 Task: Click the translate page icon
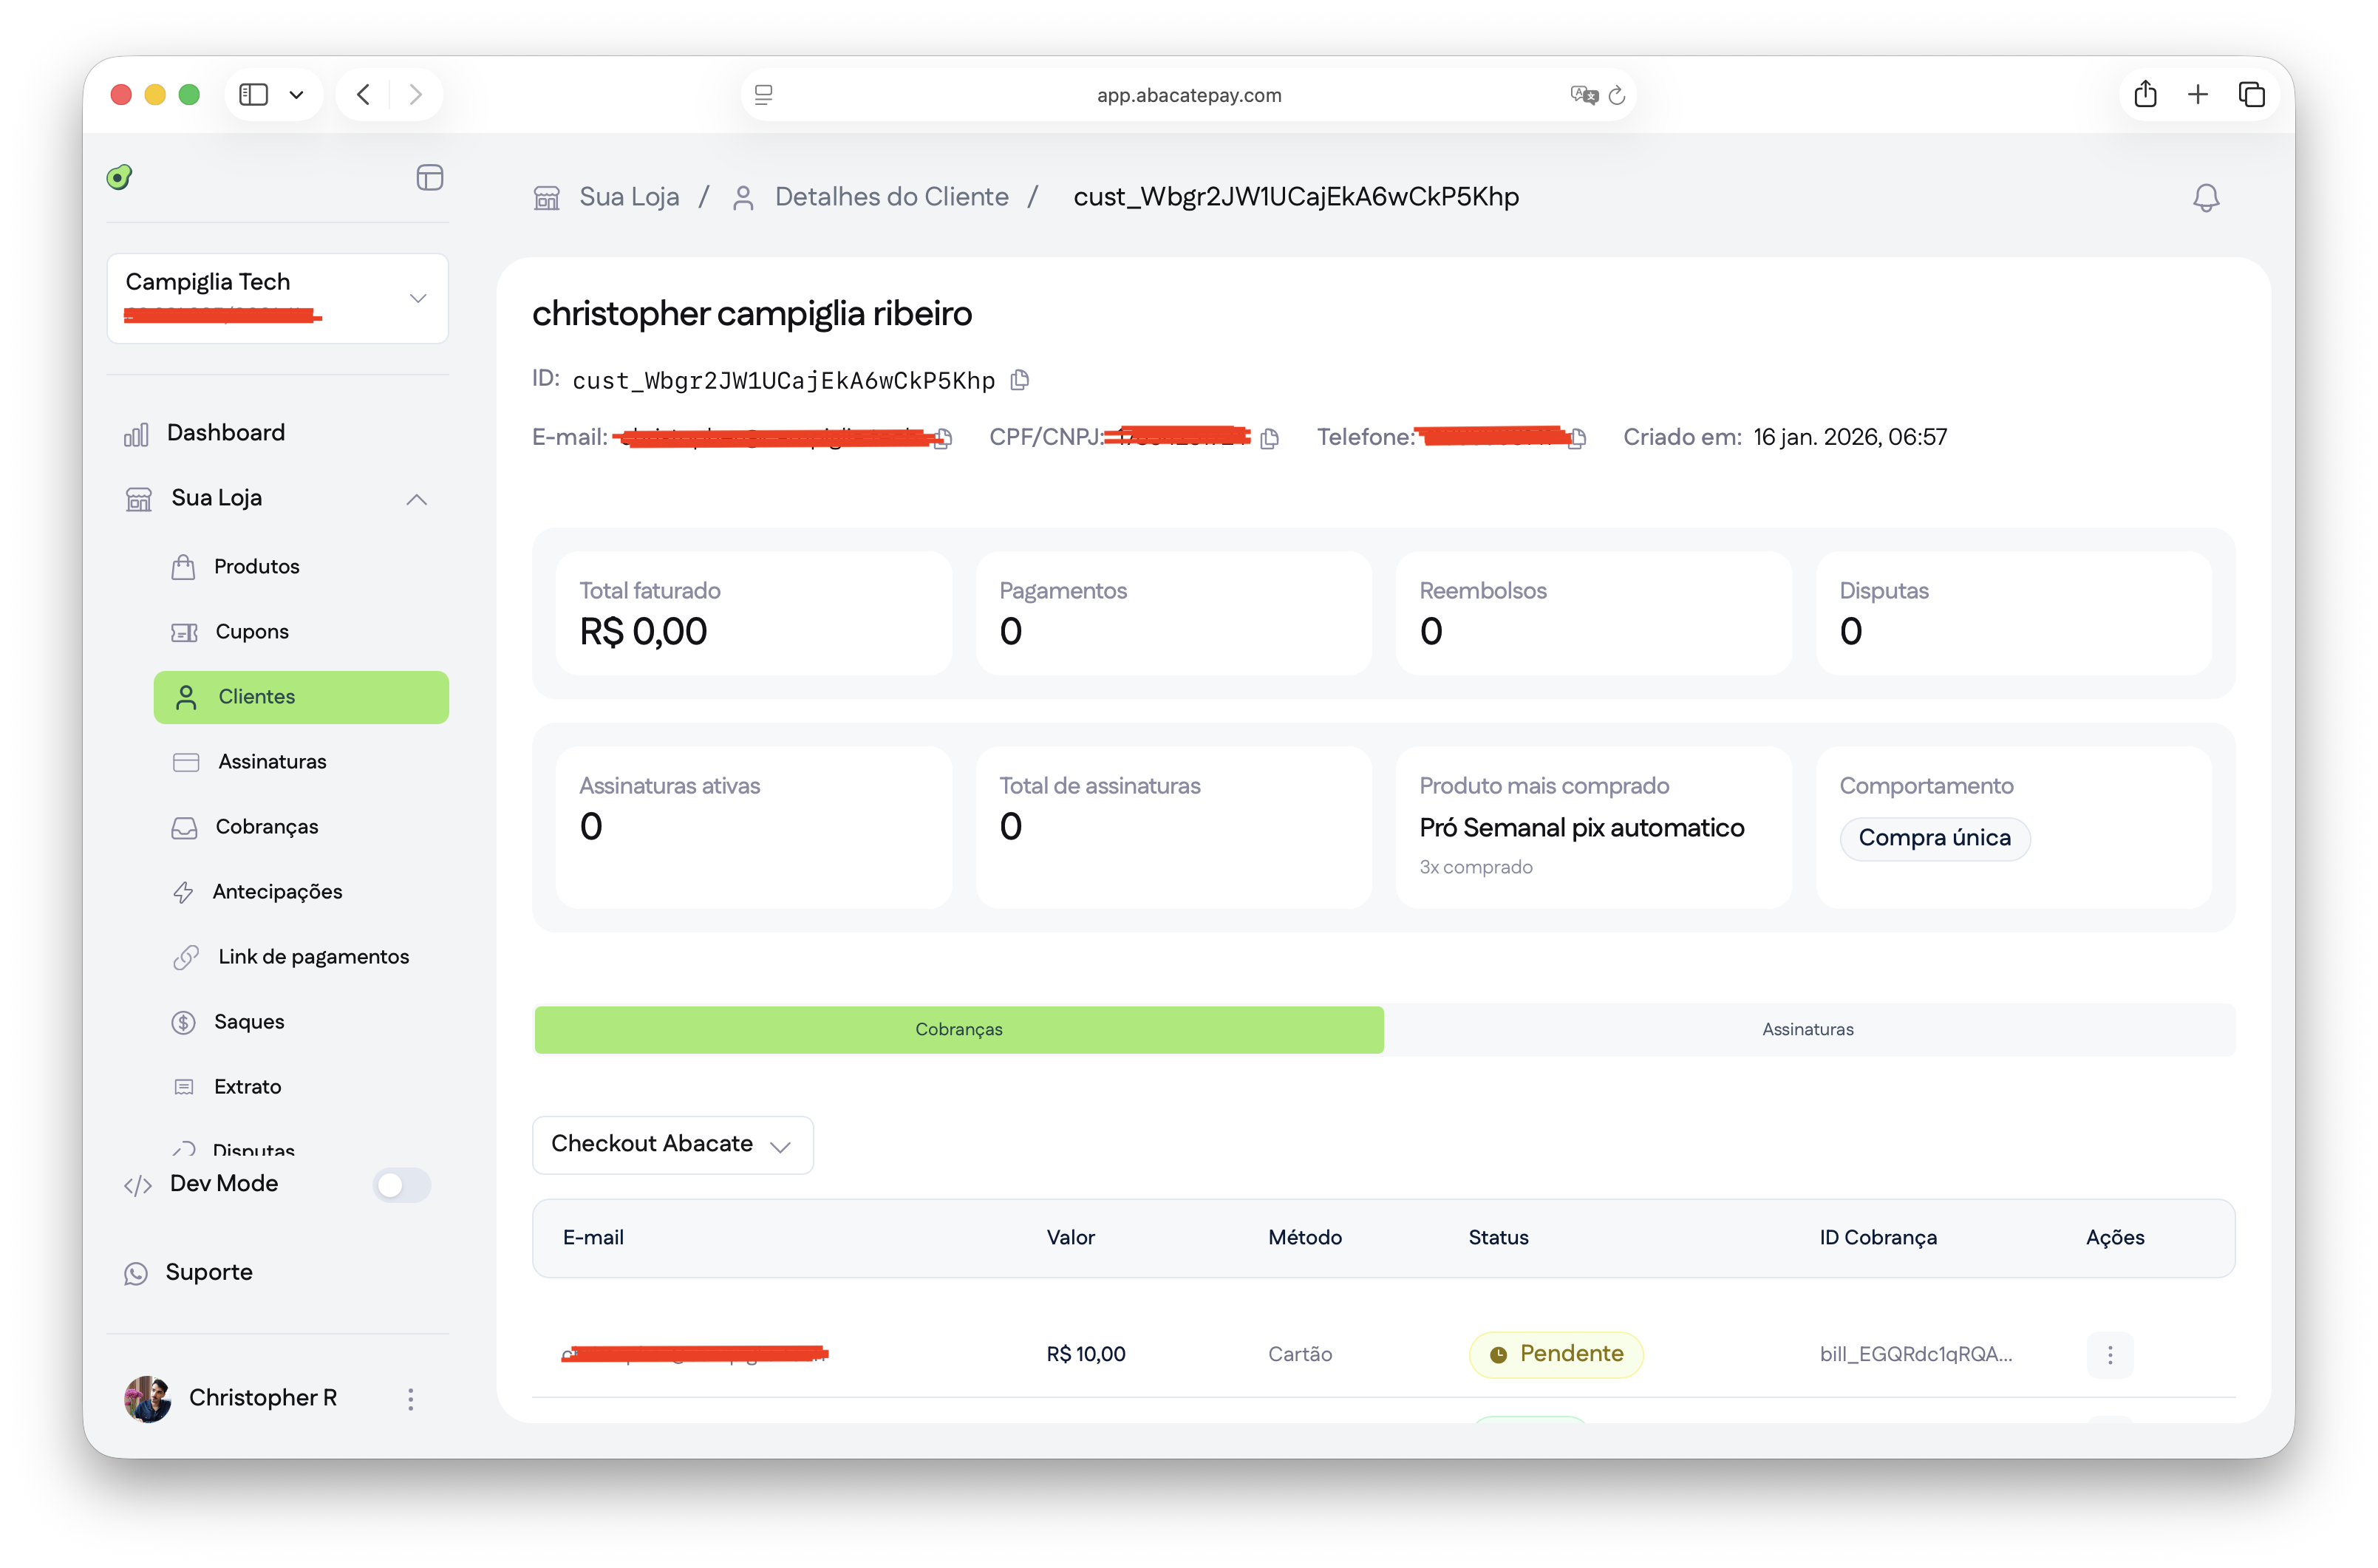pyautogui.click(x=1584, y=95)
